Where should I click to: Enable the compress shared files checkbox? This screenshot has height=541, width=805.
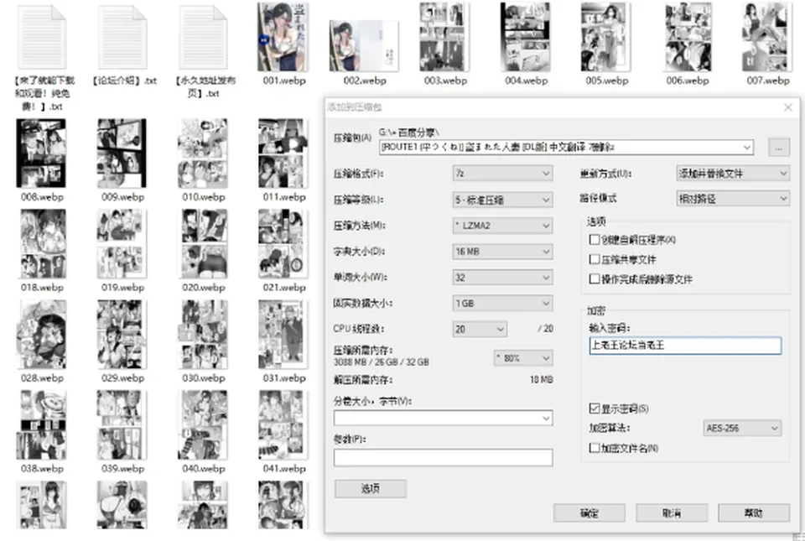pyautogui.click(x=595, y=259)
